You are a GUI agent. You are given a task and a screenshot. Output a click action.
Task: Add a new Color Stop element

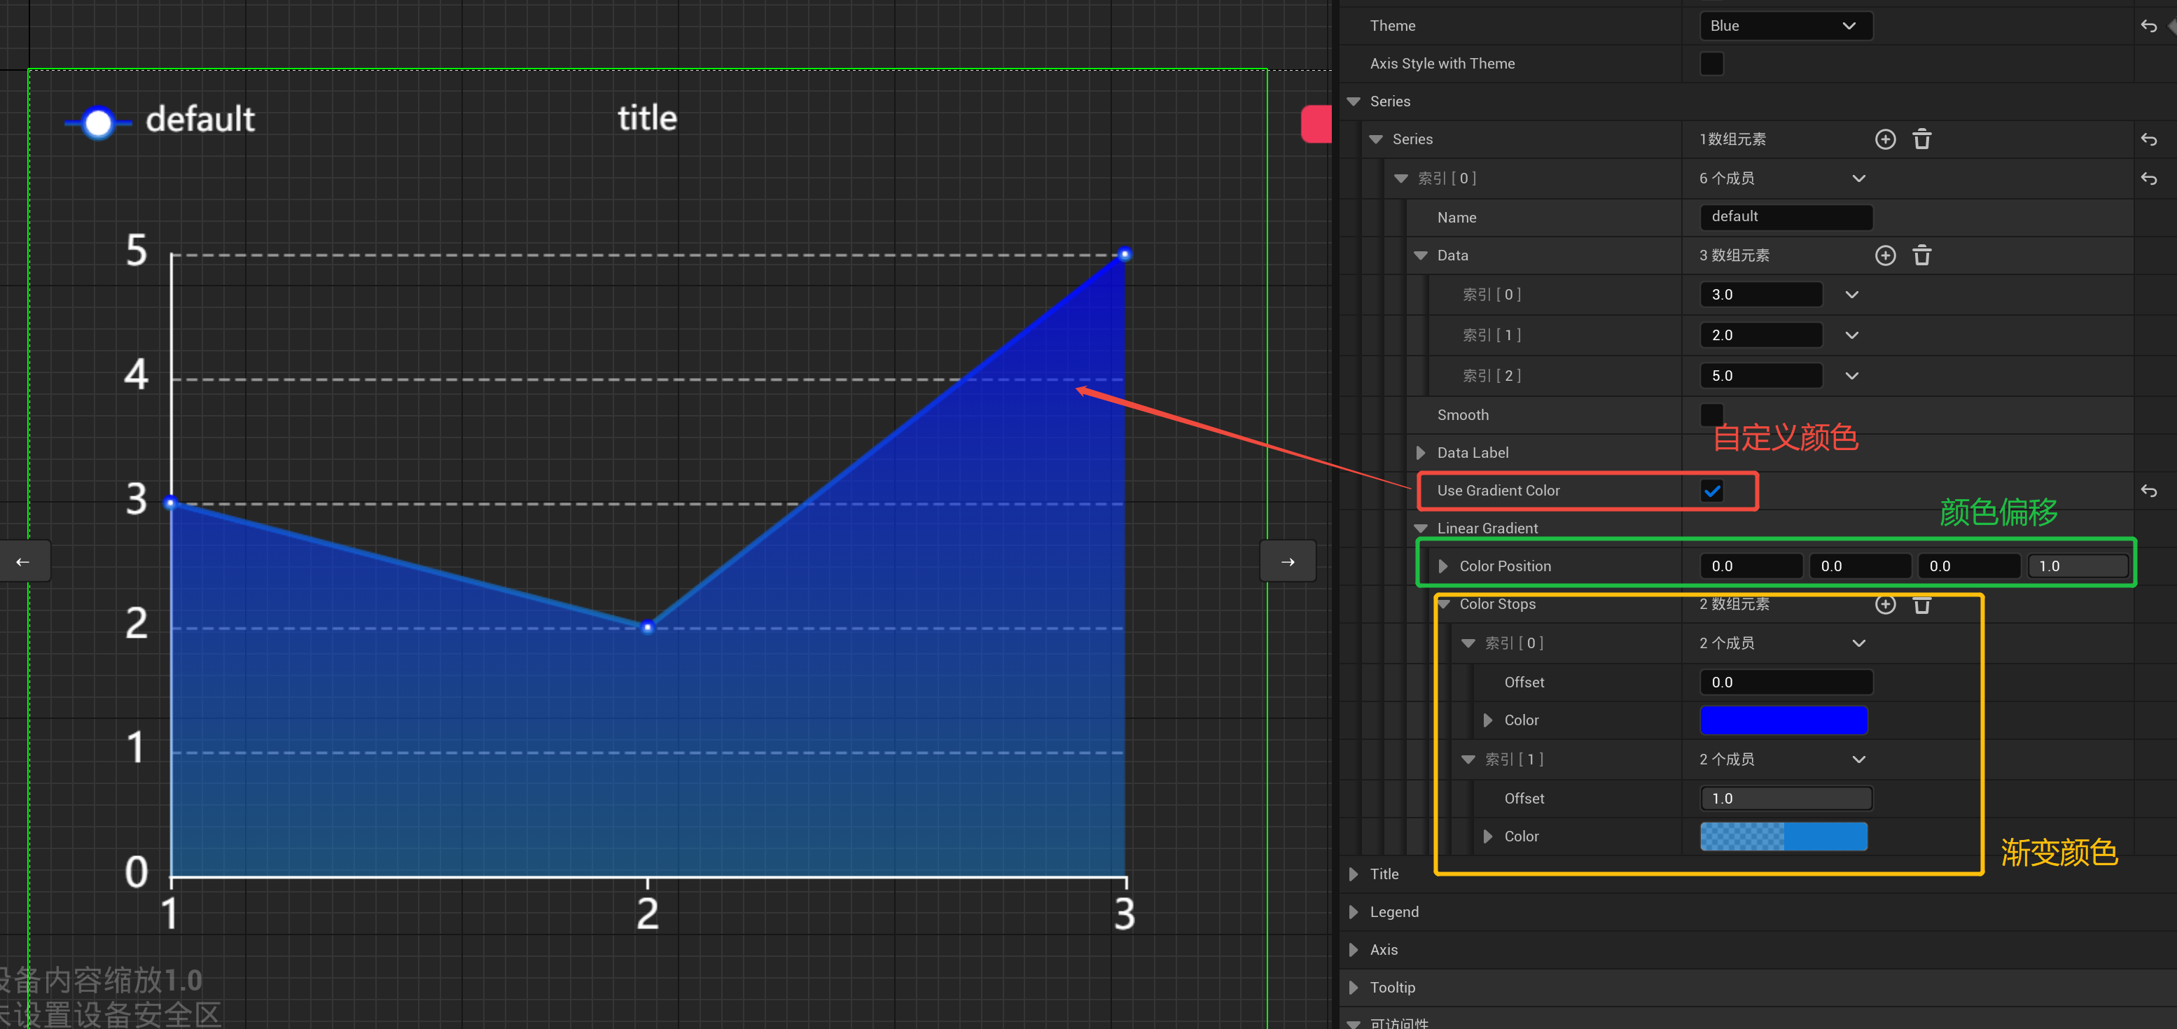point(1886,604)
